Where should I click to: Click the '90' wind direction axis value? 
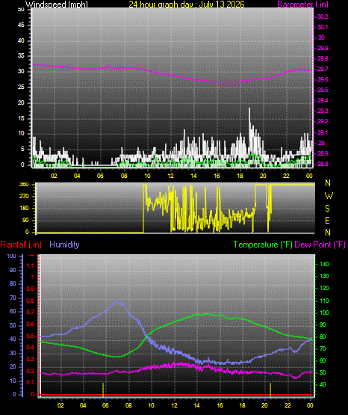[25, 220]
